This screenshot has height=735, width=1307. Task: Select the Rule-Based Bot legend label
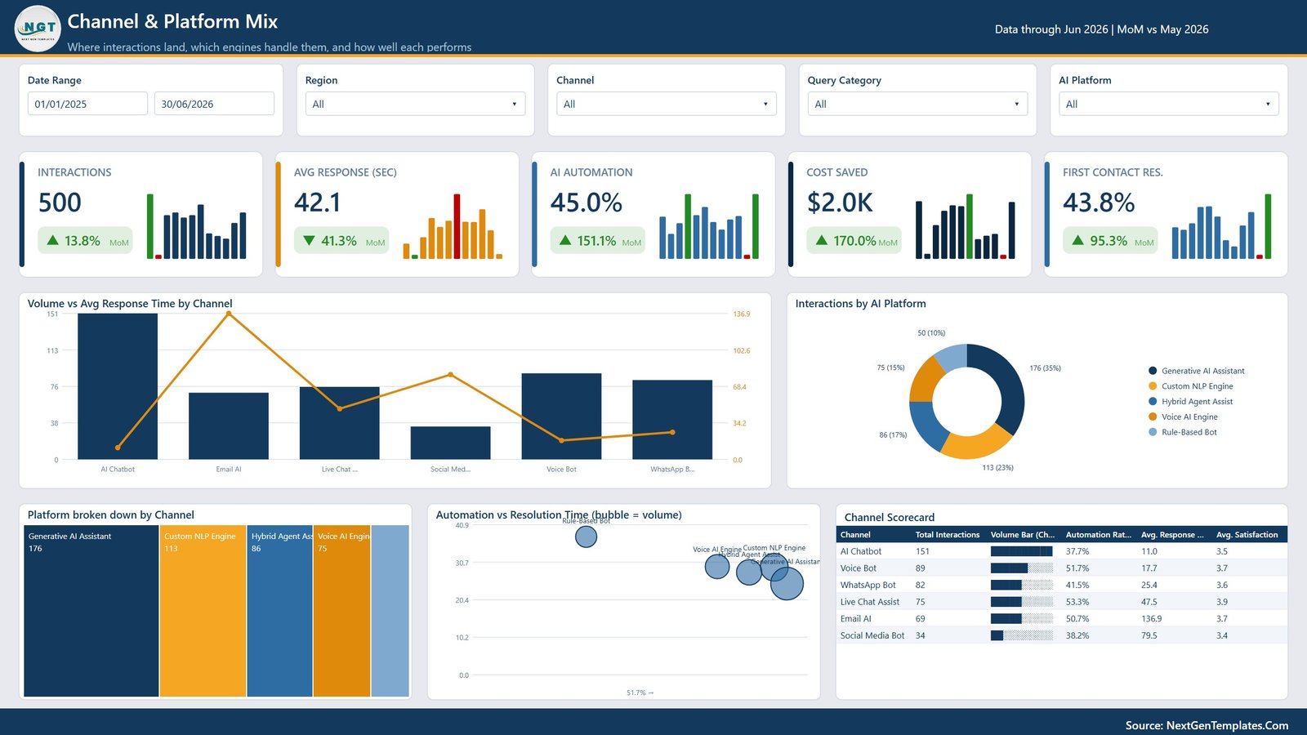pos(1189,432)
